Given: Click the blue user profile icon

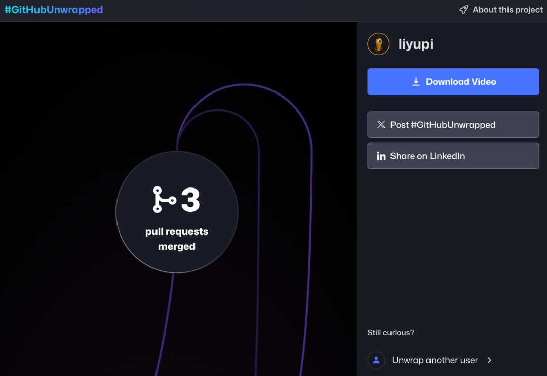Looking at the screenshot, I should [x=376, y=360].
